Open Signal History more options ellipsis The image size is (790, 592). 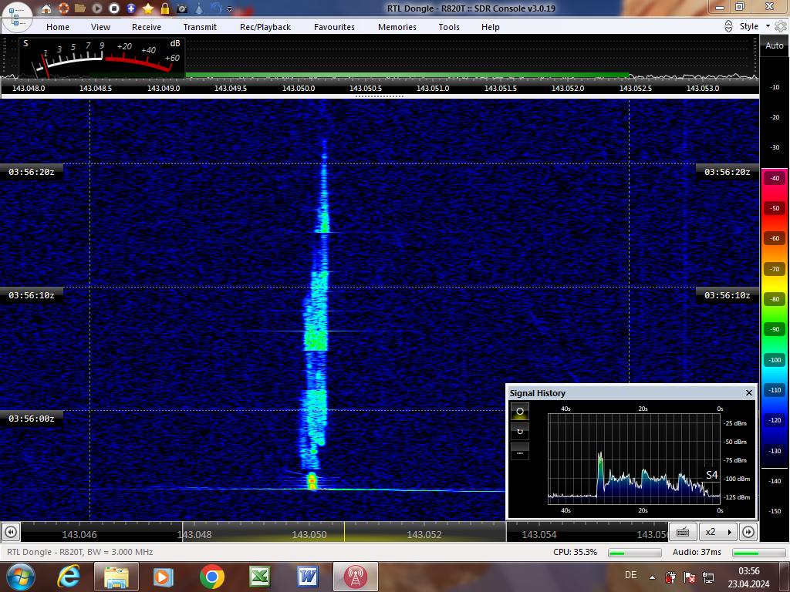(x=520, y=452)
